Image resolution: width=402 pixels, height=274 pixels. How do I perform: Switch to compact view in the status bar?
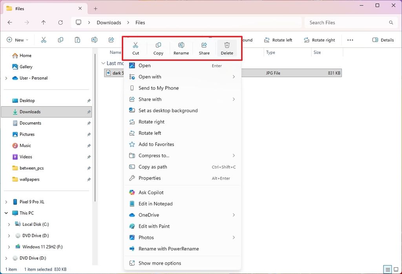(388, 269)
